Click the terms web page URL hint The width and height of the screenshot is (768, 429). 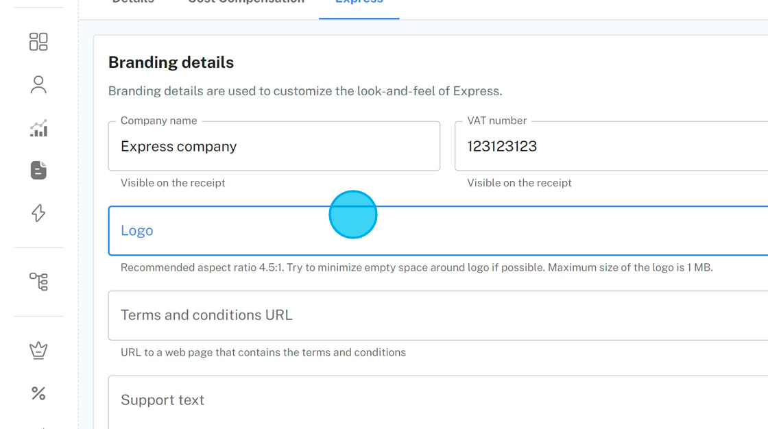(x=263, y=353)
